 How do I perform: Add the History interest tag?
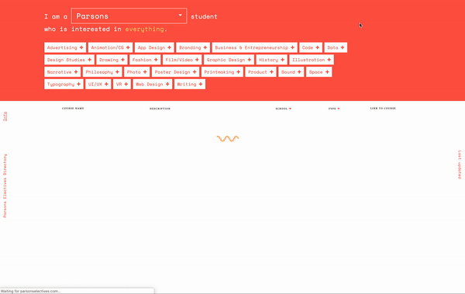272,60
